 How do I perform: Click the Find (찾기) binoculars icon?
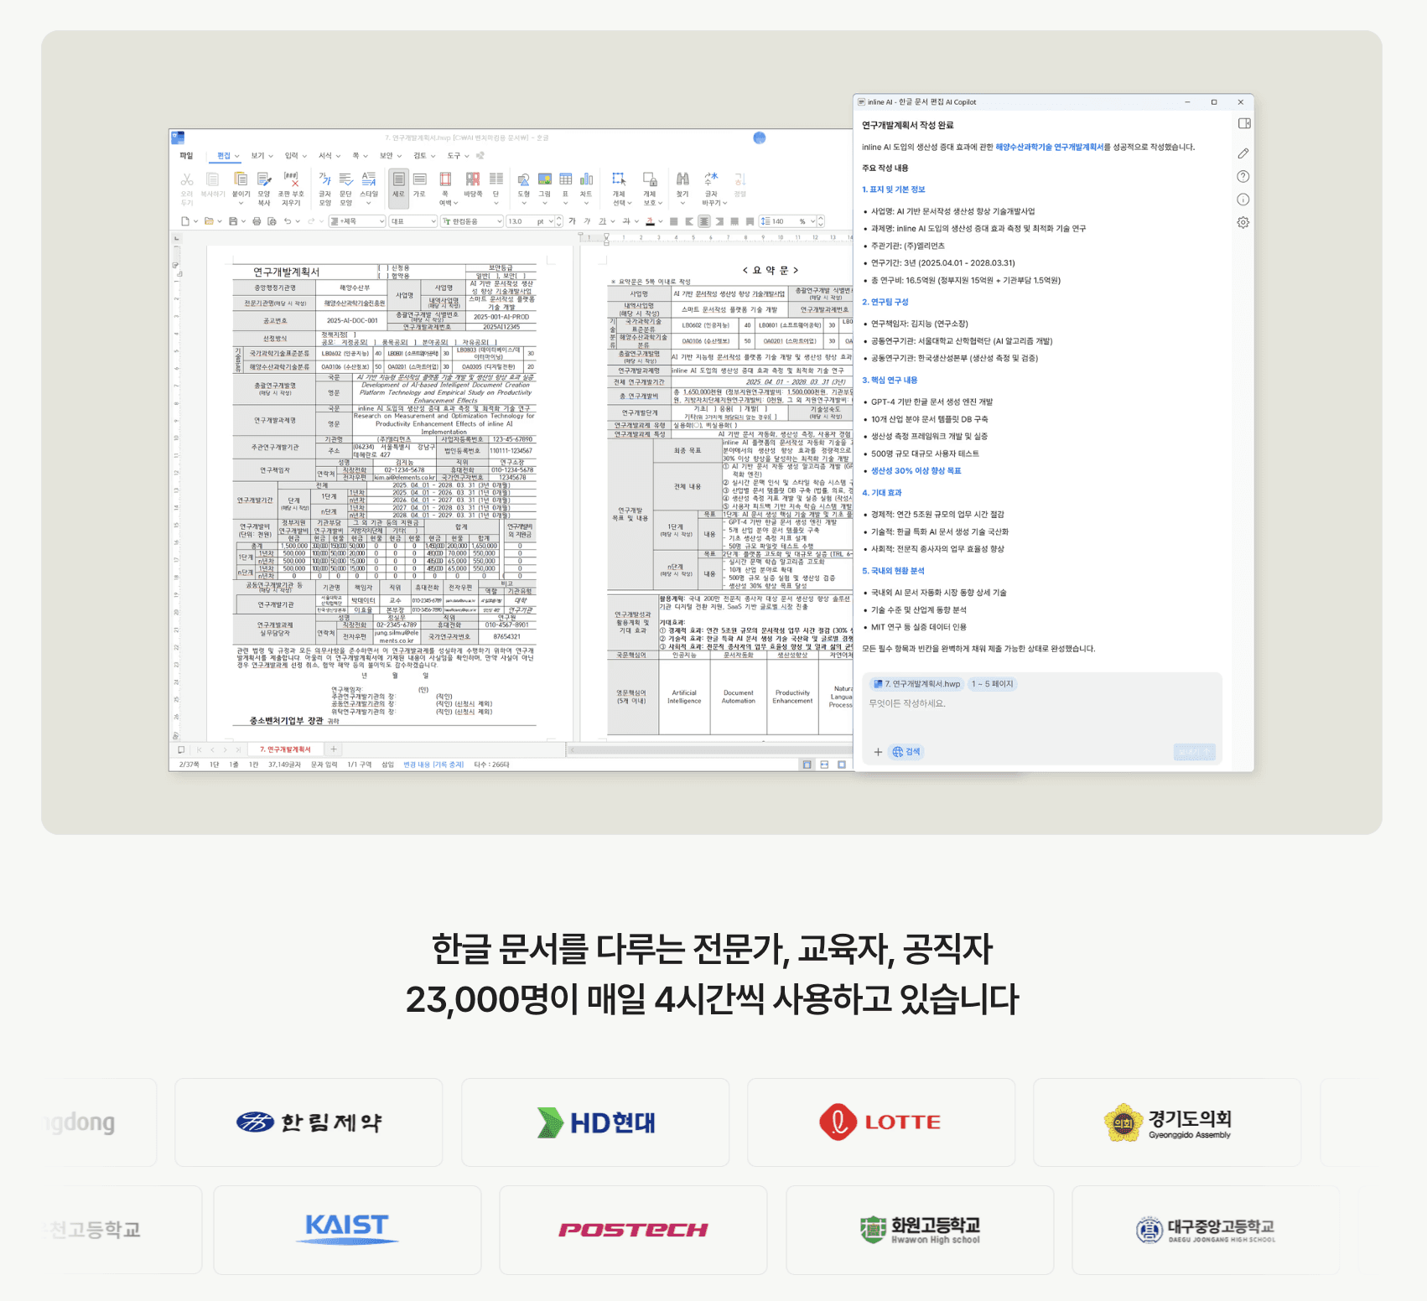click(682, 179)
